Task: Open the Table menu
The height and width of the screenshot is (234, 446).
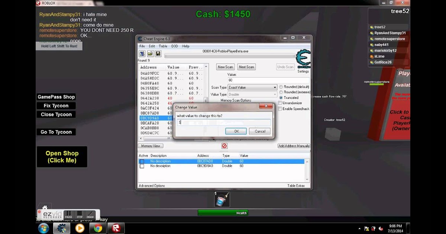Action: tap(163, 46)
